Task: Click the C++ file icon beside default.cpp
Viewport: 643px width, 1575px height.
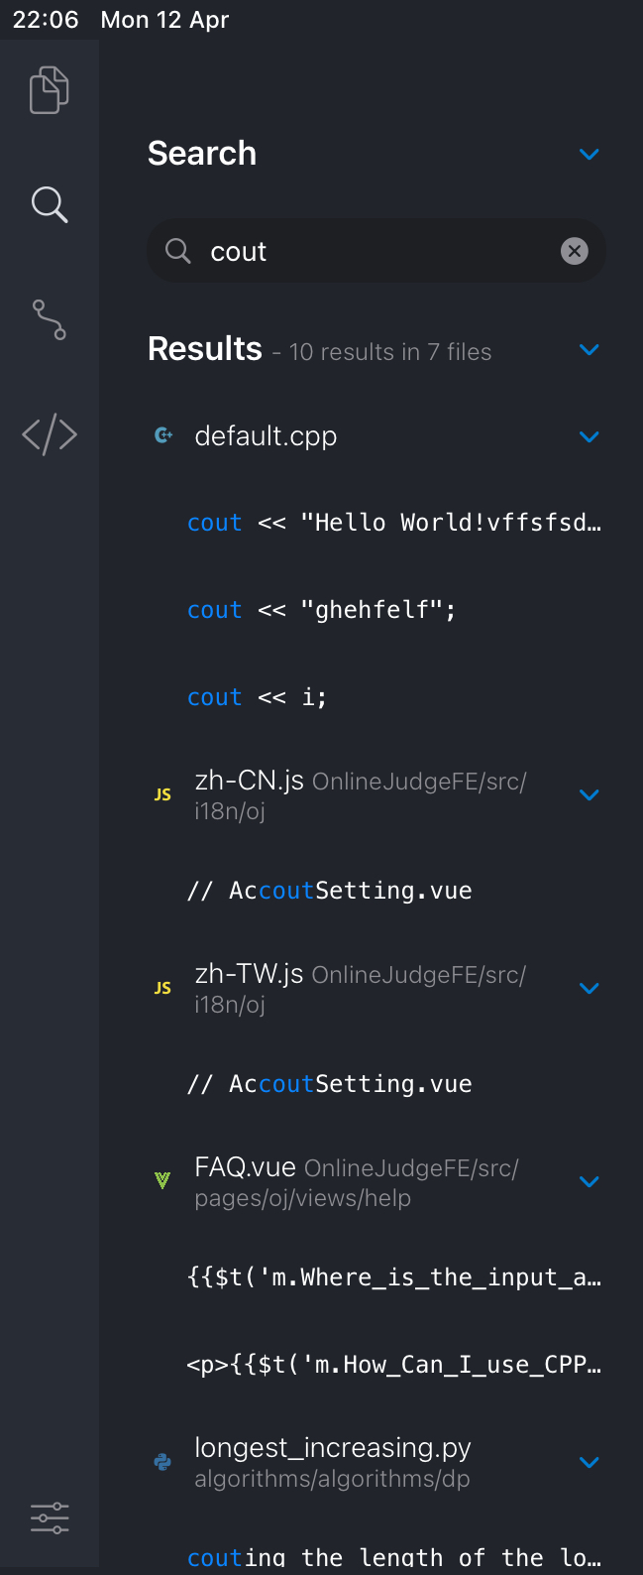Action: click(x=161, y=434)
